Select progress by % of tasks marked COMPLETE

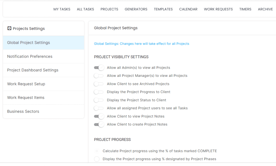97,151
